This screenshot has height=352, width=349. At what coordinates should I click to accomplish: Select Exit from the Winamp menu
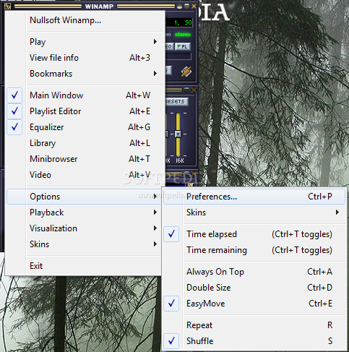pos(83,266)
